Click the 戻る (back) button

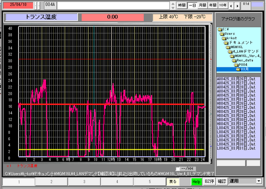(173, 182)
